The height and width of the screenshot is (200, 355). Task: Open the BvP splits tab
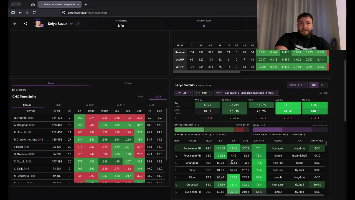(x=58, y=105)
